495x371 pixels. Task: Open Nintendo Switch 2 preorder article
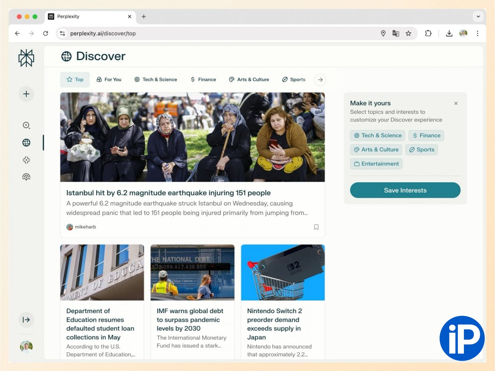click(274, 324)
